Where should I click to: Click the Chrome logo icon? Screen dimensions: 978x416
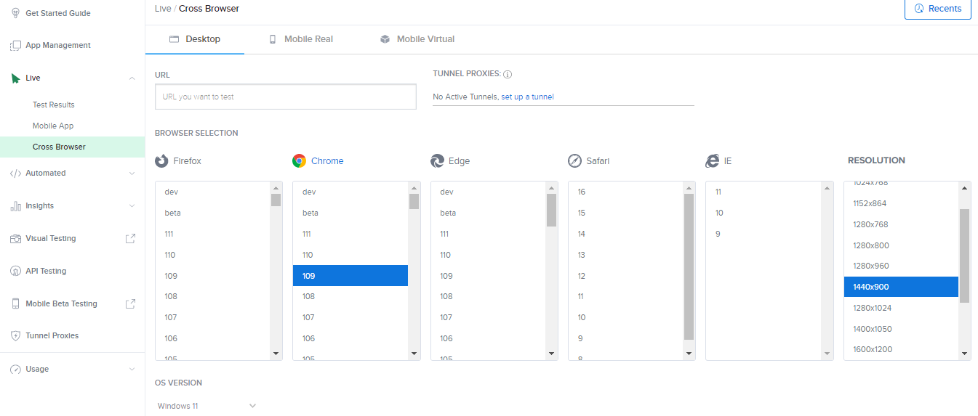click(299, 161)
